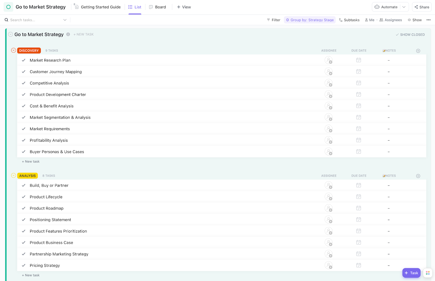Open the Automate dropdown arrow
This screenshot has height=281, width=435.
coord(404,7)
